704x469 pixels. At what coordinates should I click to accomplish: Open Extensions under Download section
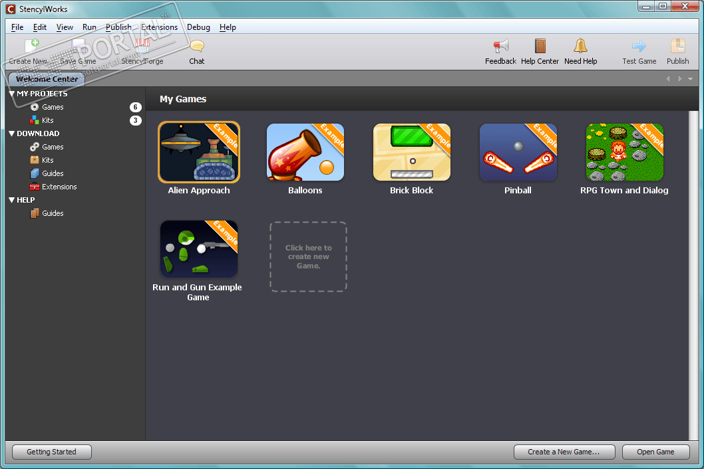pos(59,187)
